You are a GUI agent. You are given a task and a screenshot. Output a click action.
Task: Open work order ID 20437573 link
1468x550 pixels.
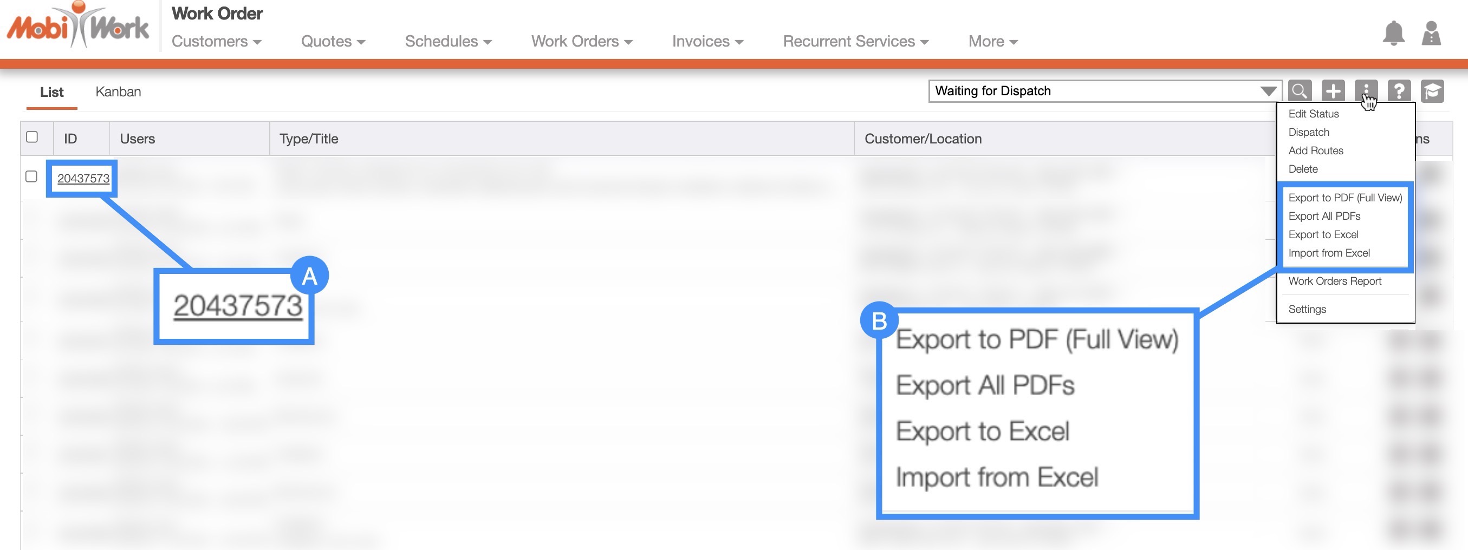83,178
